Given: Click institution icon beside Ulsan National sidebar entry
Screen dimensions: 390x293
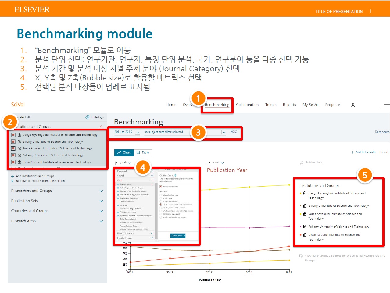Looking at the screenshot, I should (x=19, y=162).
